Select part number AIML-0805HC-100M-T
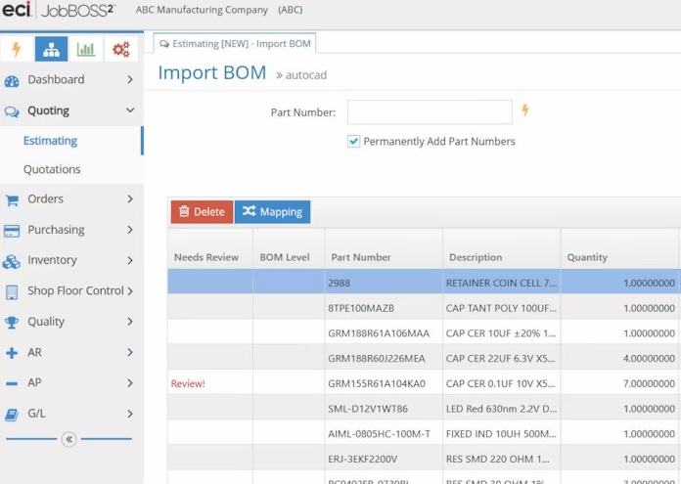681x484 pixels. (x=380, y=434)
